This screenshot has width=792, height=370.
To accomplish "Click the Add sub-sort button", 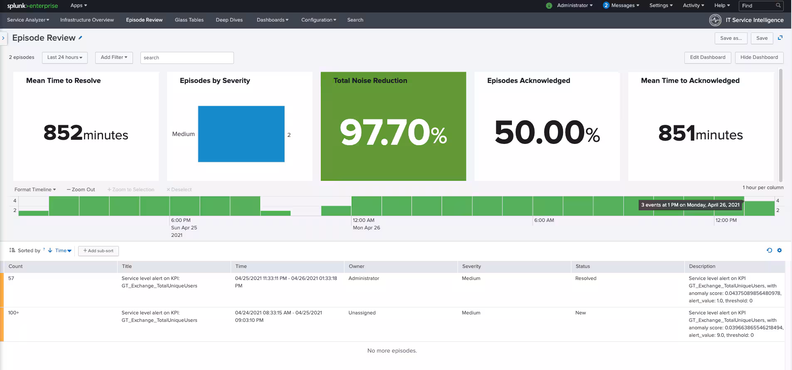I will pos(98,251).
